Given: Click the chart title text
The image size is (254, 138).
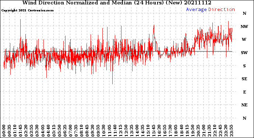Looking at the screenshot, I should click(x=117, y=3).
